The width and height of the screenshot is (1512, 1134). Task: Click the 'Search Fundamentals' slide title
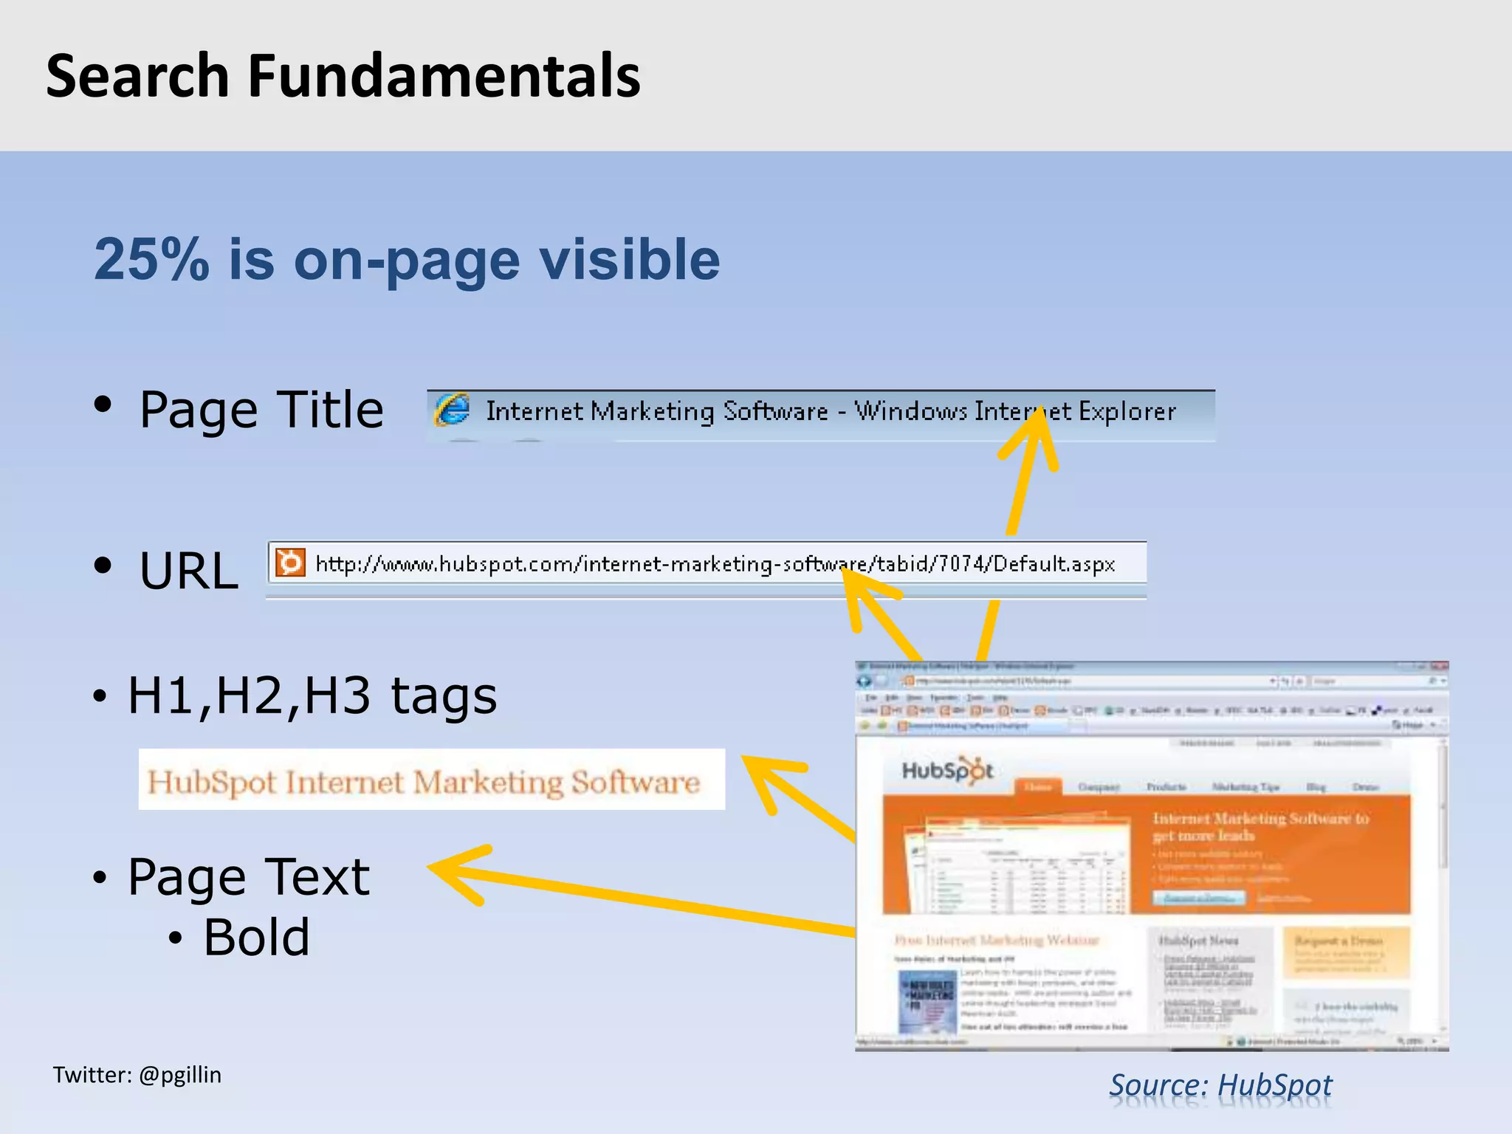point(343,75)
